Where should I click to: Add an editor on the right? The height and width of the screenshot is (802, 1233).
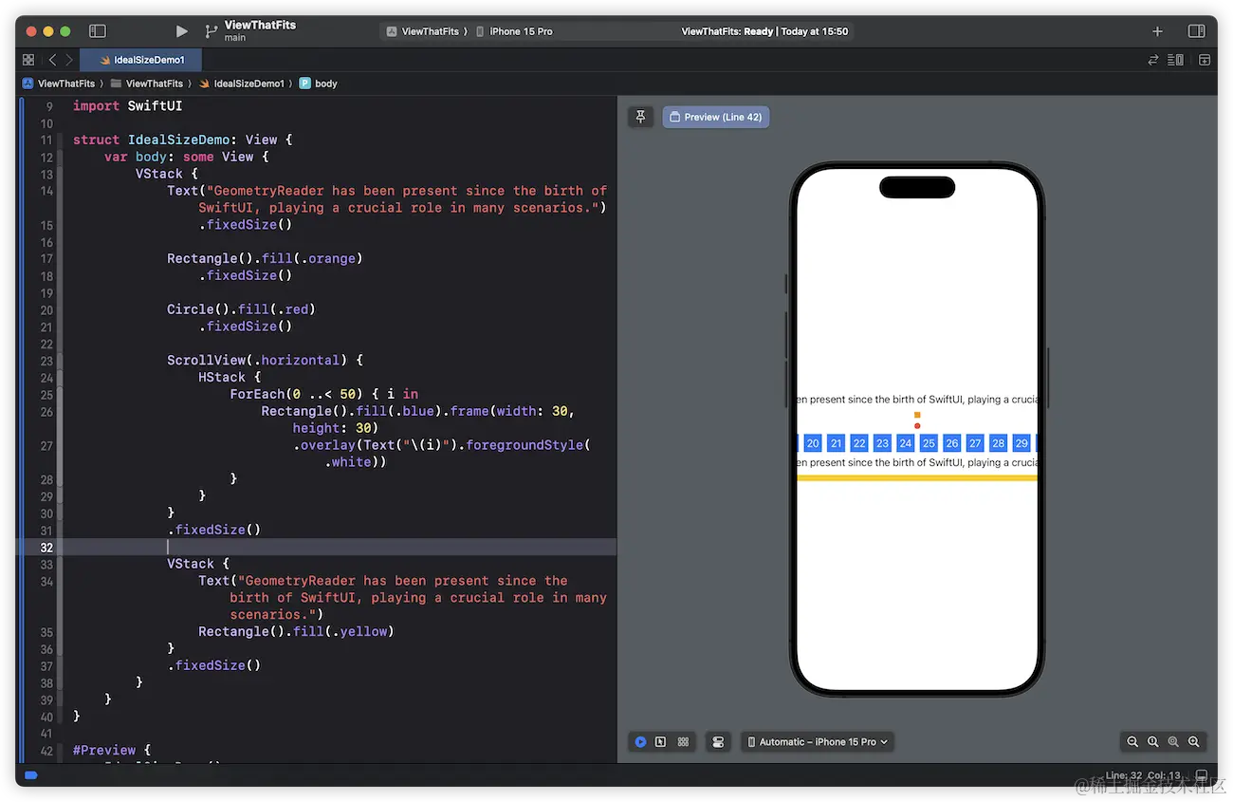1205,60
